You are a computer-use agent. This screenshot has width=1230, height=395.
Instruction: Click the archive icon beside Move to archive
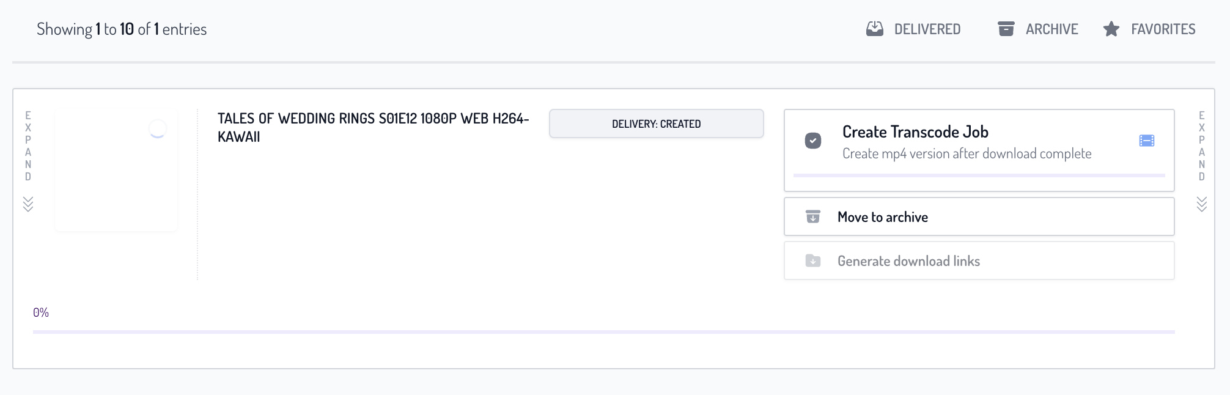pyautogui.click(x=812, y=216)
